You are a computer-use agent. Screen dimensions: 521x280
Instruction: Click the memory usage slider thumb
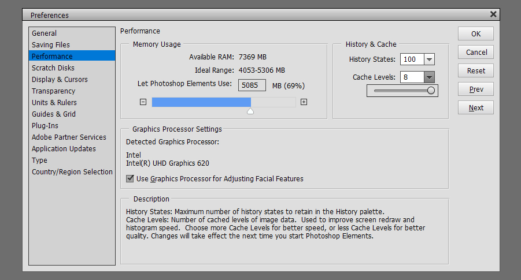[250, 111]
